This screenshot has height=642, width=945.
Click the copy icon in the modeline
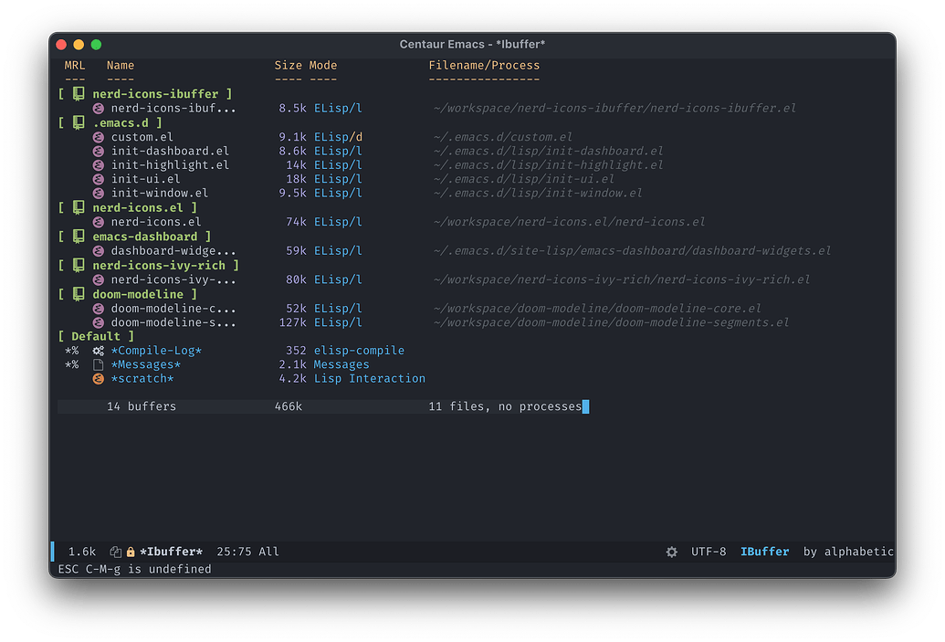(x=115, y=551)
